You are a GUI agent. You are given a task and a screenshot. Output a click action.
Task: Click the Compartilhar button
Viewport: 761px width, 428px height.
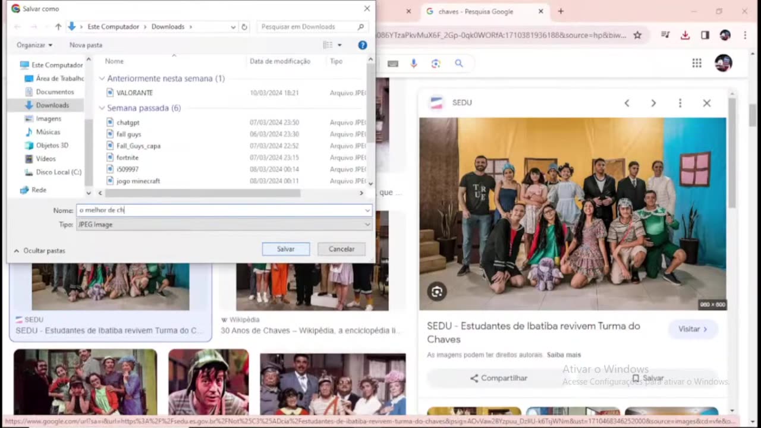click(x=498, y=378)
